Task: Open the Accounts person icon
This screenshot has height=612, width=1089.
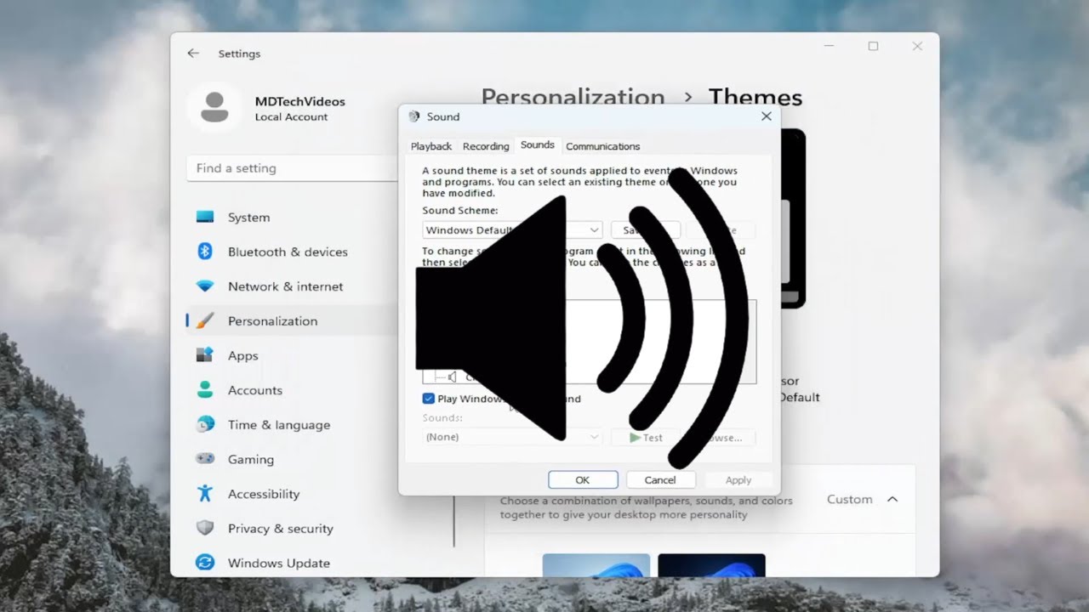Action: (x=205, y=390)
